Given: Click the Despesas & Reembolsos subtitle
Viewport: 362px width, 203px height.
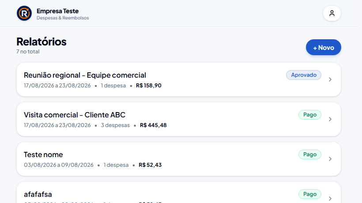Looking at the screenshot, I should (x=63, y=18).
